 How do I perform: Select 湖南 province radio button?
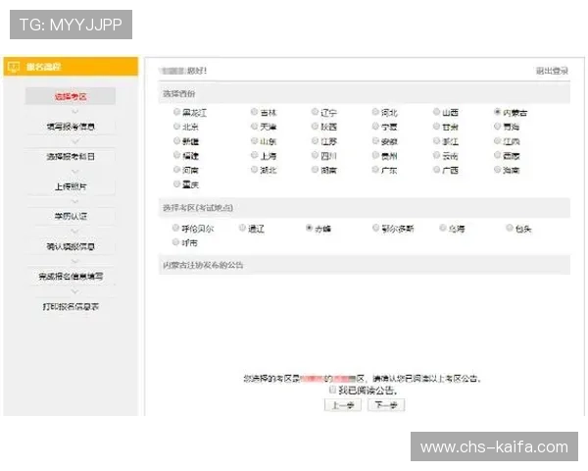[315, 170]
